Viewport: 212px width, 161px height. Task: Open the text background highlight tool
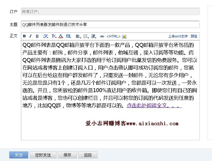coord(68,36)
